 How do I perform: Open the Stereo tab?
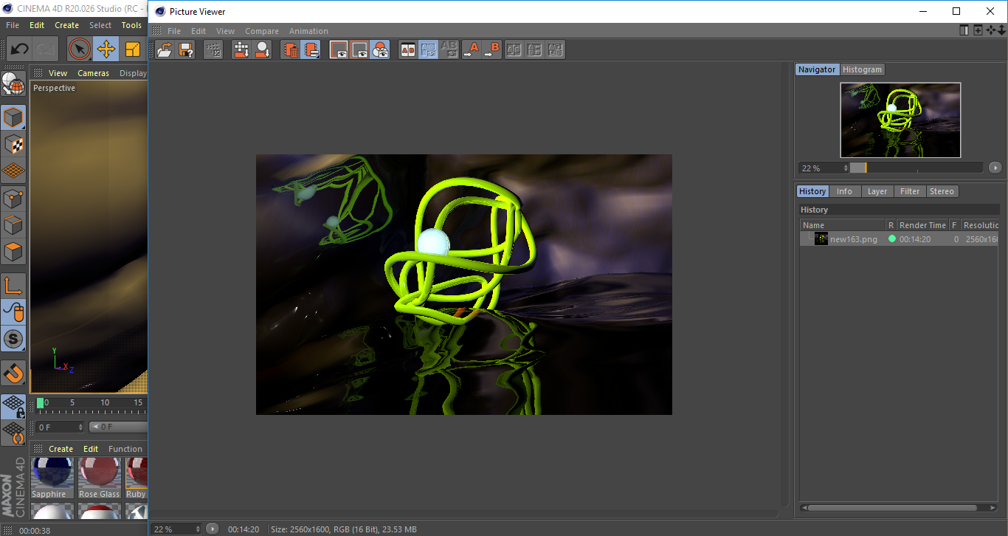[x=942, y=191]
